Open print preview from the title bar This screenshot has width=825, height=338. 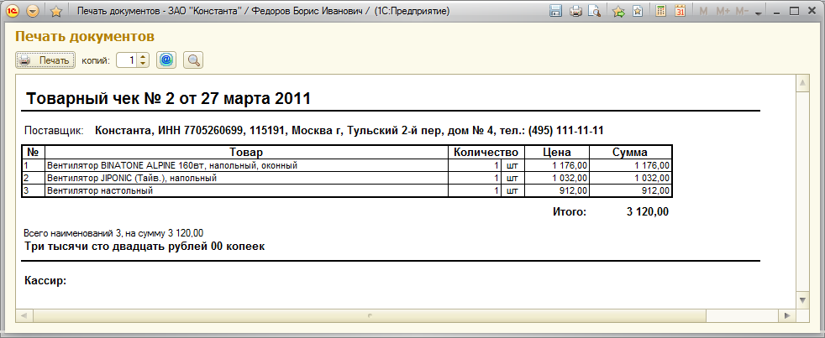click(594, 11)
